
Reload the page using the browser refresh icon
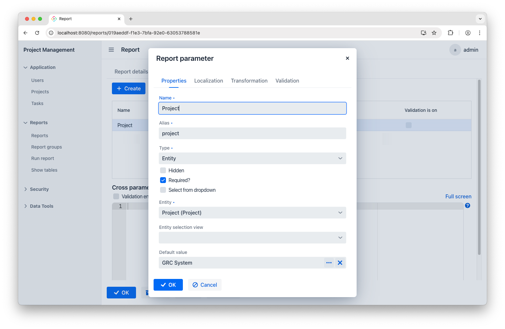[37, 33]
